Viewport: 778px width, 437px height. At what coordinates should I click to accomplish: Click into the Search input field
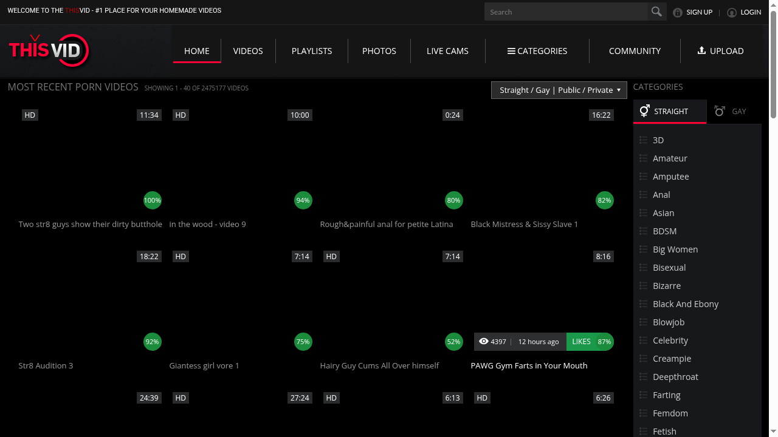(565, 12)
